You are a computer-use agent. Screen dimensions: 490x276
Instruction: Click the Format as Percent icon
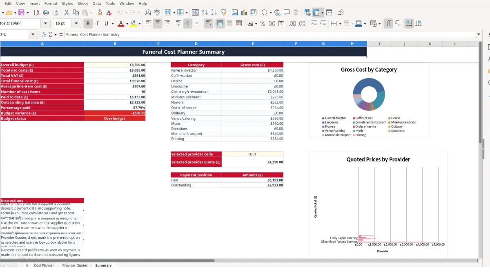[x=263, y=24]
